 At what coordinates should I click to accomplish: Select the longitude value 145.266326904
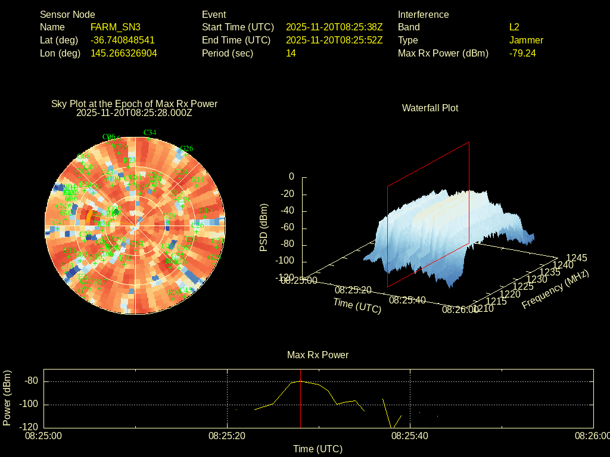[123, 53]
